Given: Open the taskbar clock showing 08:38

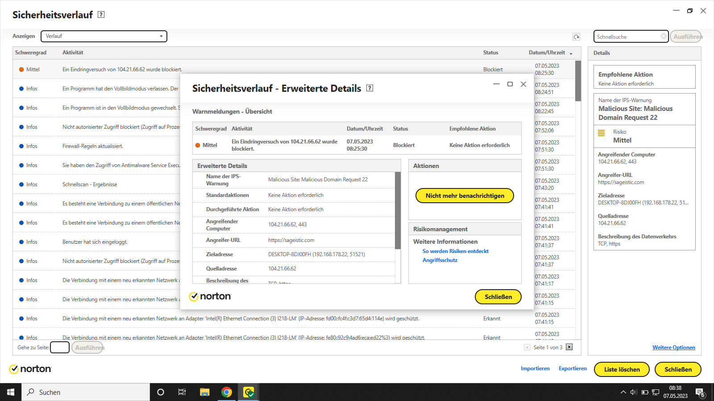Looking at the screenshot, I should coord(675,392).
